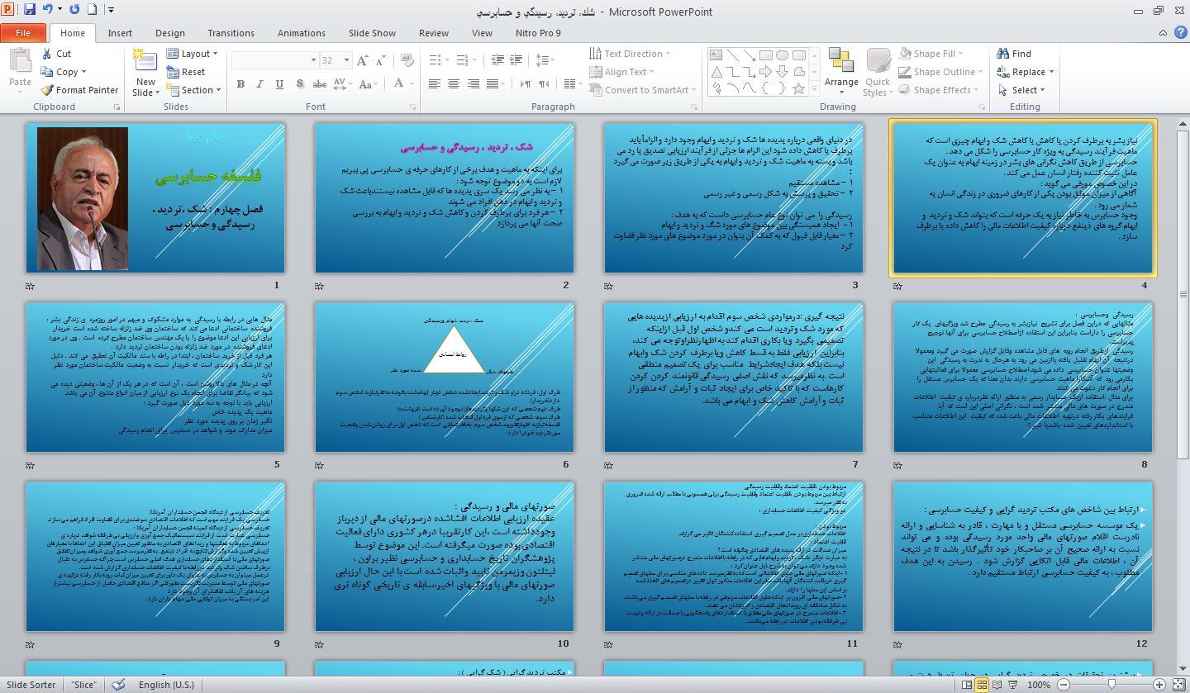Toggle Underline text formatting

point(279,84)
